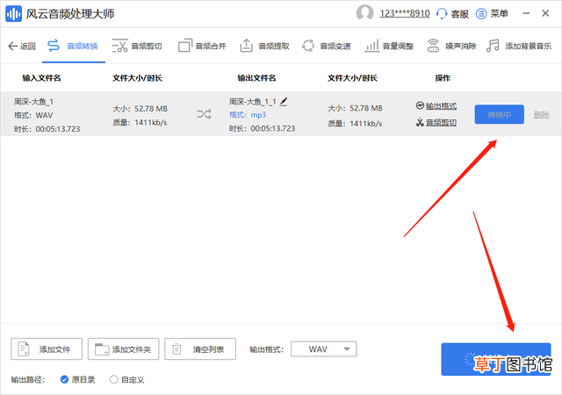Click the 音频剪切 link in file row
562x395 pixels.
pyautogui.click(x=441, y=123)
